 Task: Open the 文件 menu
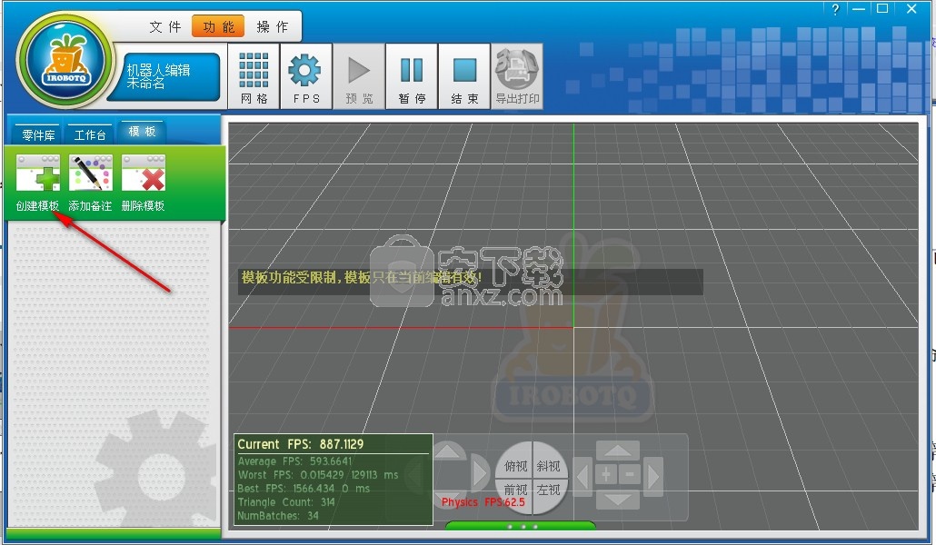tap(164, 26)
